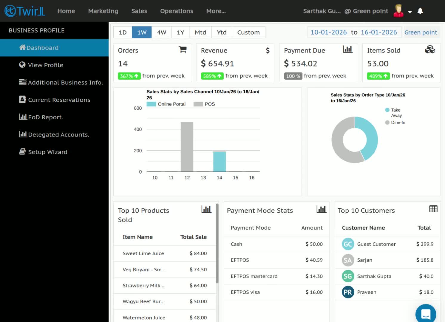Select the 1Y time range tab
The height and width of the screenshot is (322, 445).
tap(180, 32)
